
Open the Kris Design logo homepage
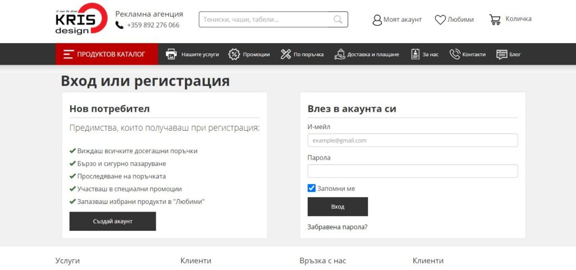tap(81, 19)
